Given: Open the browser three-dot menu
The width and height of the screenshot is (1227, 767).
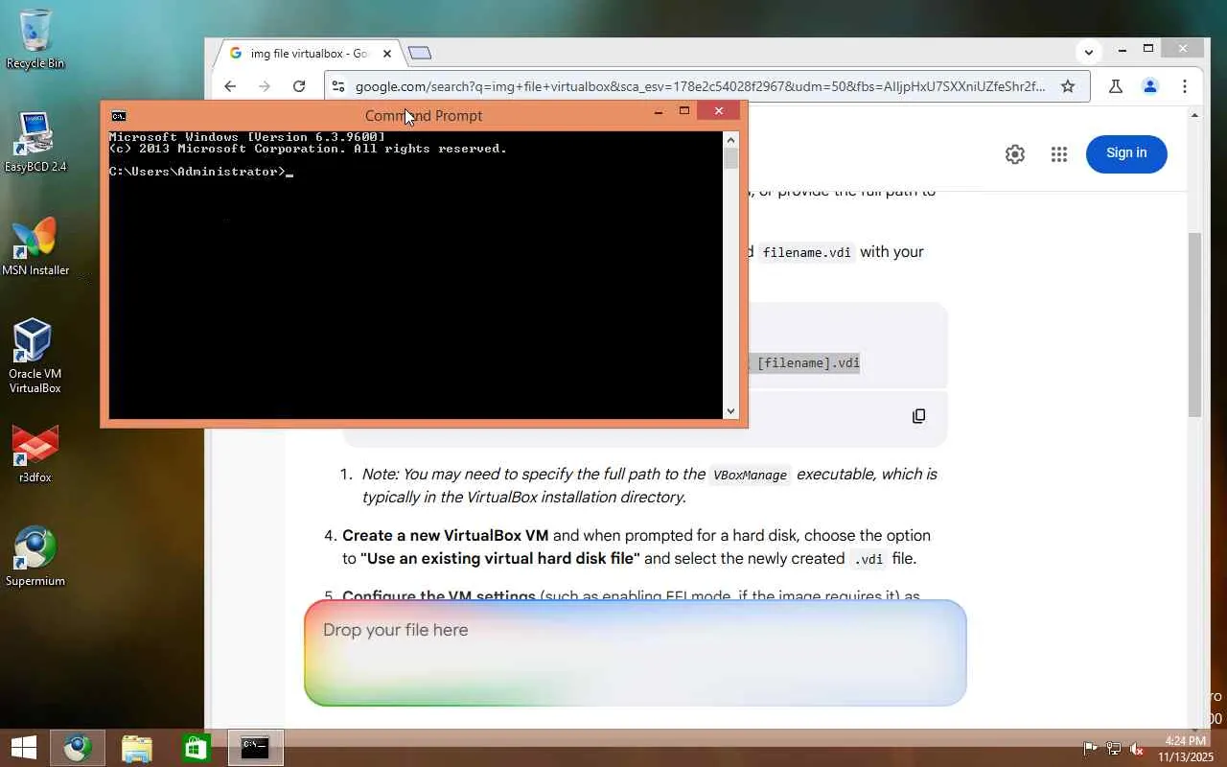Looking at the screenshot, I should pos(1185,86).
